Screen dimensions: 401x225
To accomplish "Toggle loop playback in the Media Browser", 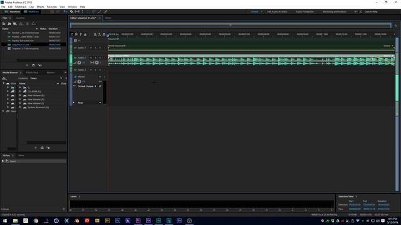I will pyautogui.click(x=42, y=147).
